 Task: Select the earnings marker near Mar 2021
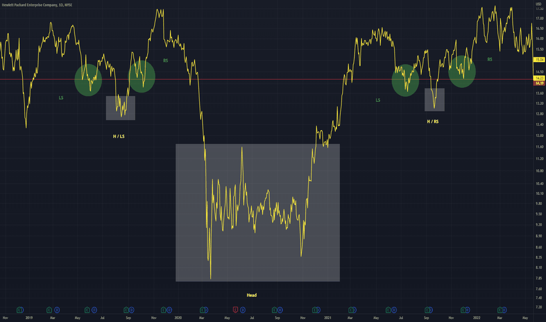click(351, 310)
